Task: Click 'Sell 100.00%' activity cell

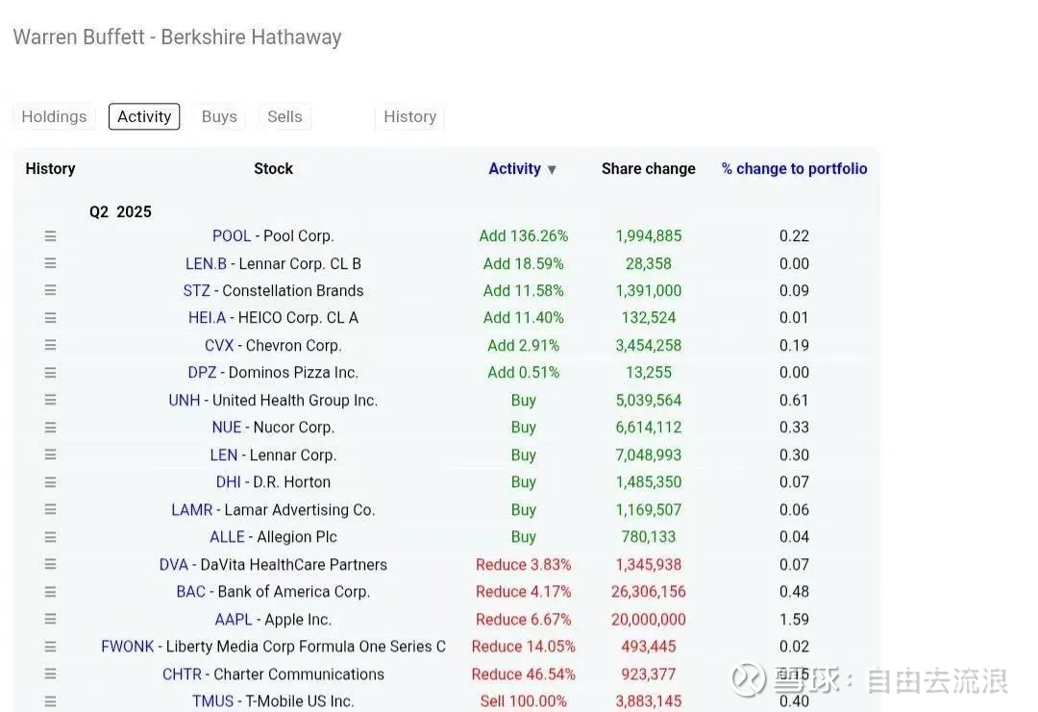Action: click(524, 700)
